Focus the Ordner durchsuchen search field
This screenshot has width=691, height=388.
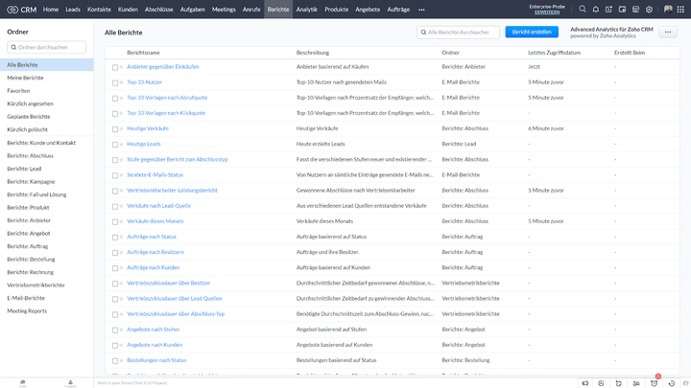point(47,47)
